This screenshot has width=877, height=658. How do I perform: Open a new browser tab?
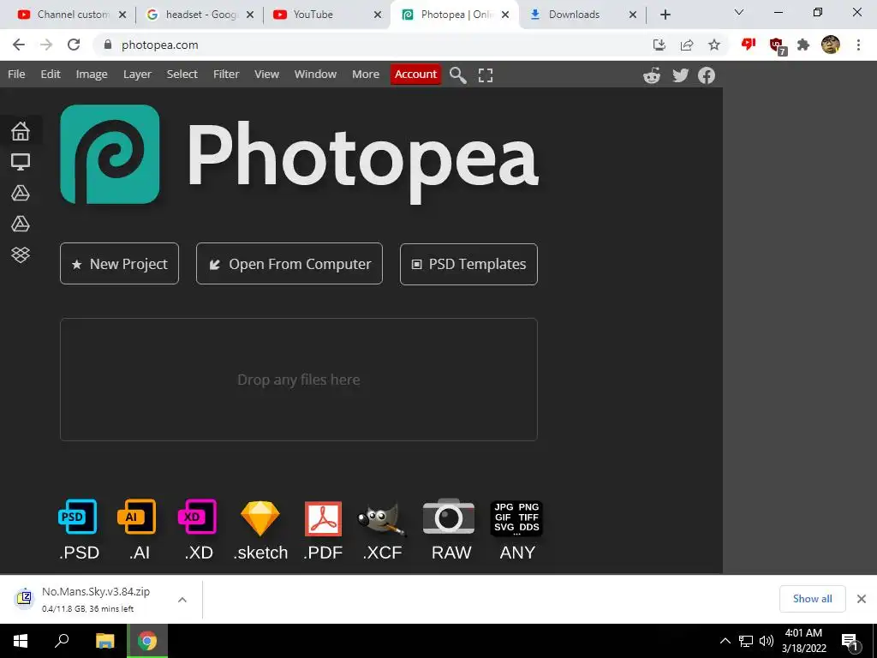[x=665, y=15]
